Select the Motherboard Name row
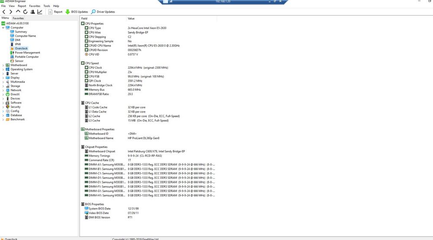 click(x=149, y=138)
